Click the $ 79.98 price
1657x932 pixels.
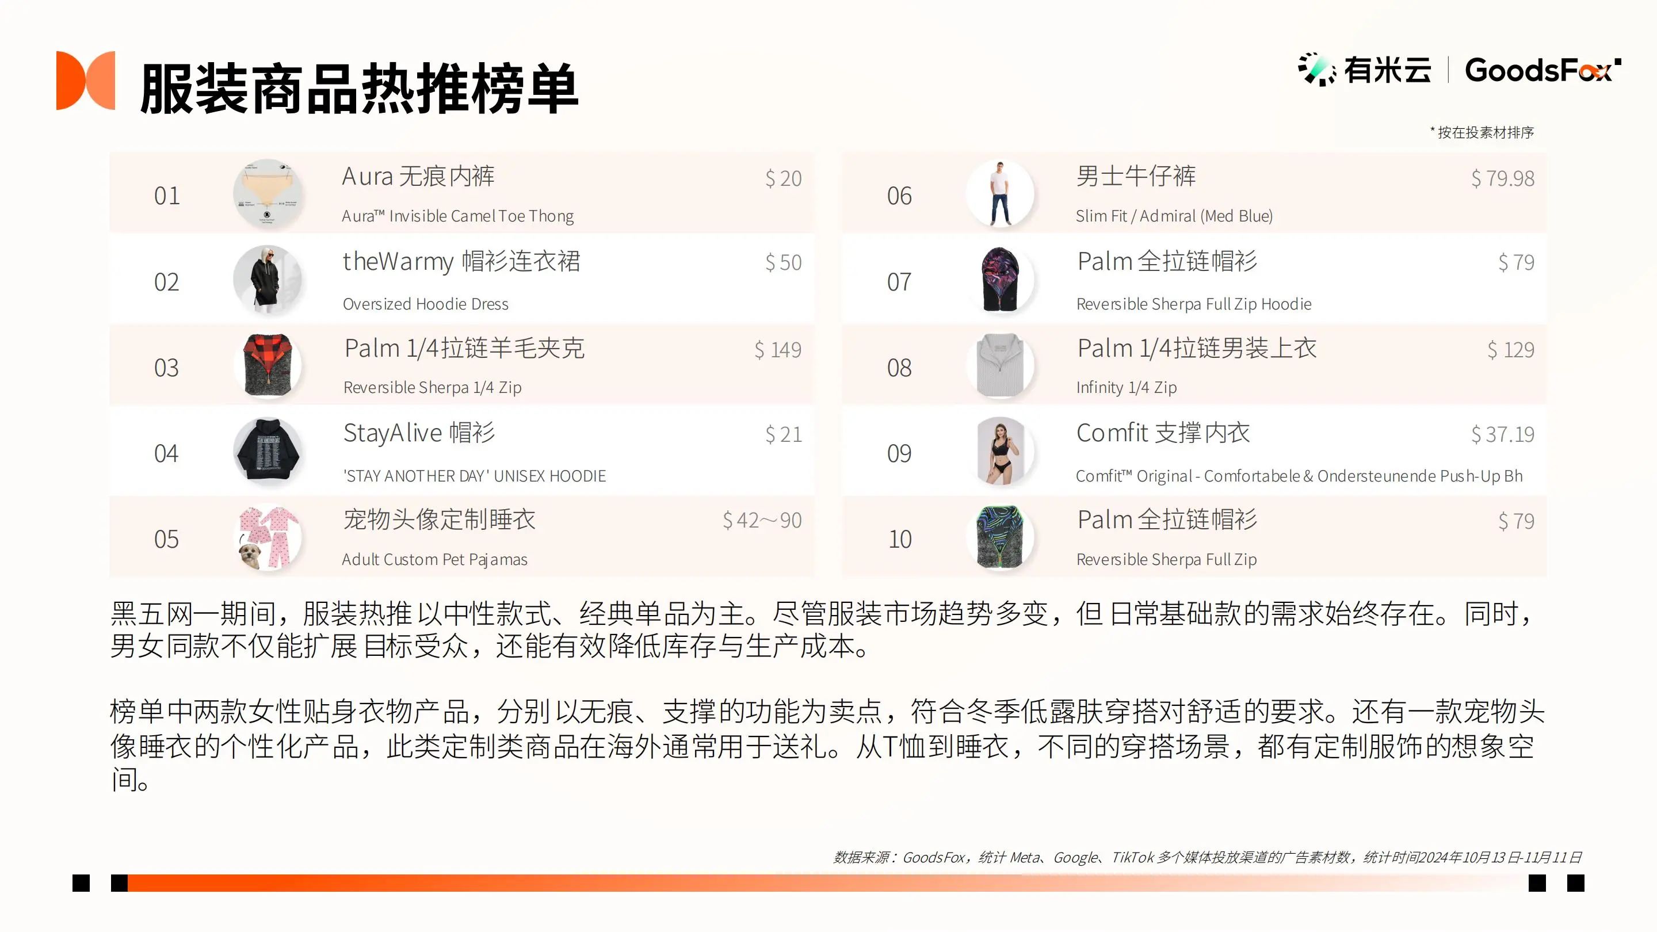1503,178
